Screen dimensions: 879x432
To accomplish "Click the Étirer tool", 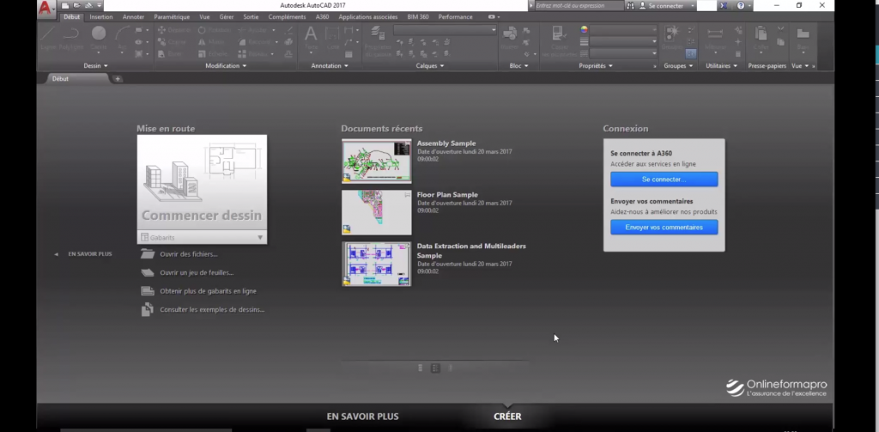I will [x=170, y=54].
